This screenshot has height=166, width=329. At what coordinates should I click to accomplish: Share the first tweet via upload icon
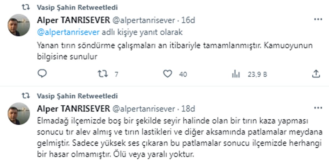pos(316,74)
